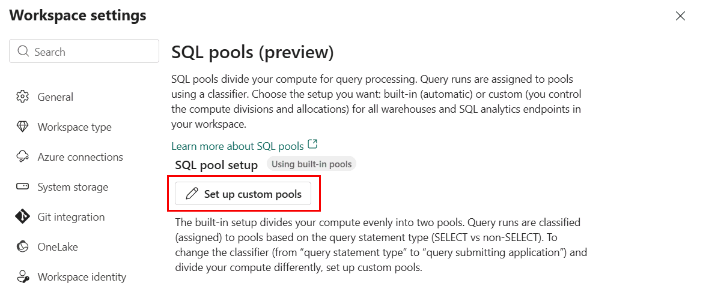This screenshot has height=289, width=703.
Task: Click the Git integration icon
Action: [x=22, y=216]
